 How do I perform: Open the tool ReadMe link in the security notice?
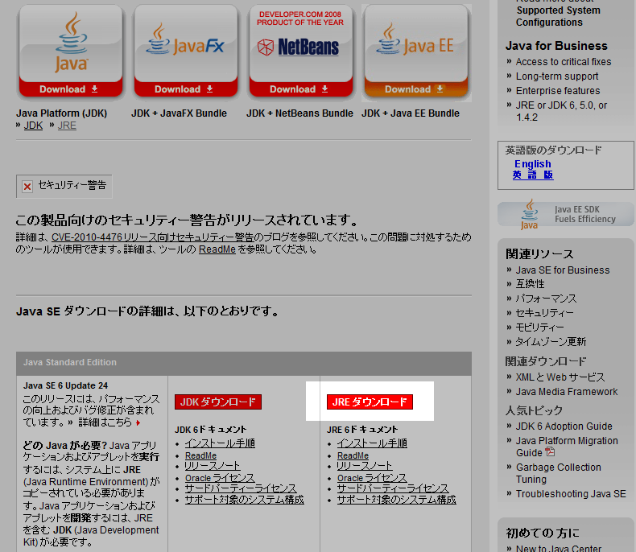(217, 249)
